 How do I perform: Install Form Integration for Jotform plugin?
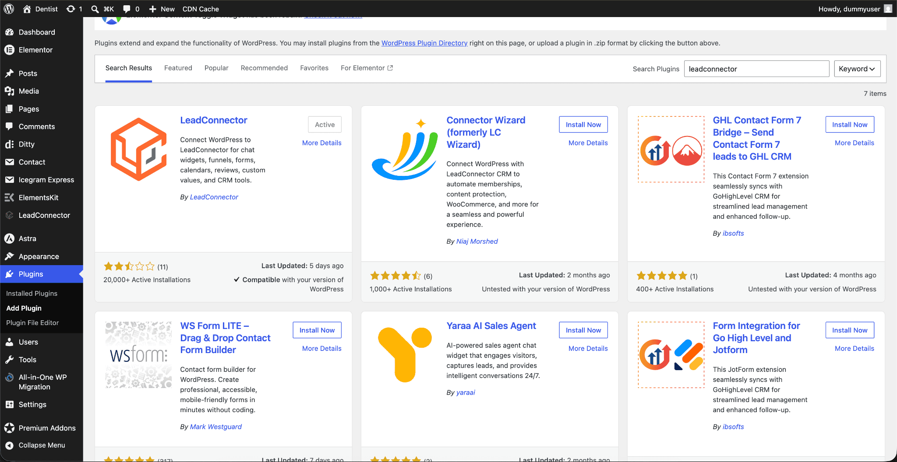point(850,330)
